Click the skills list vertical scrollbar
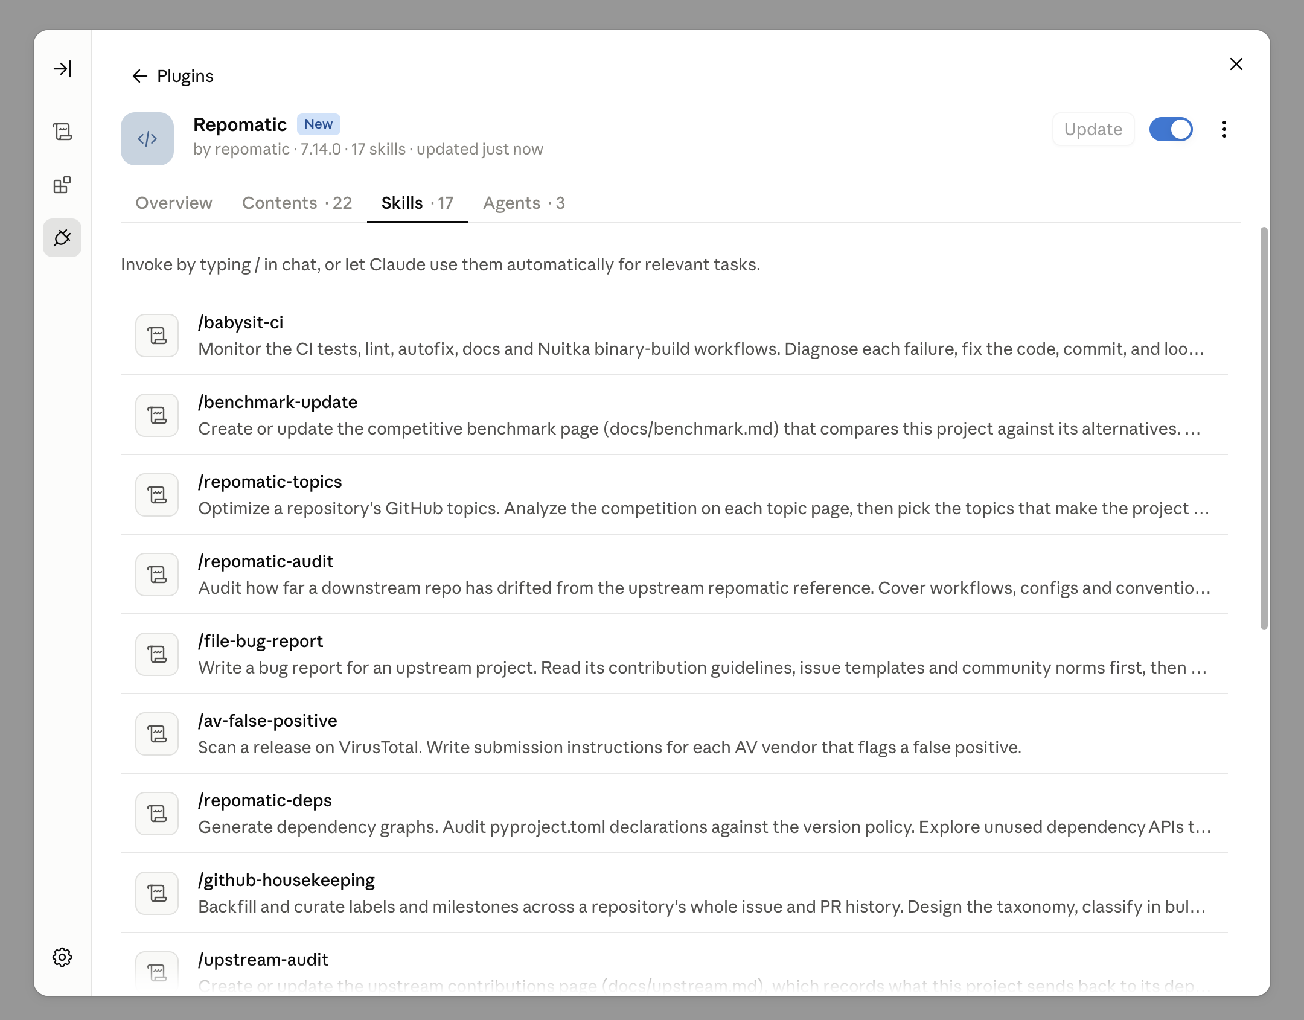 tap(1264, 429)
